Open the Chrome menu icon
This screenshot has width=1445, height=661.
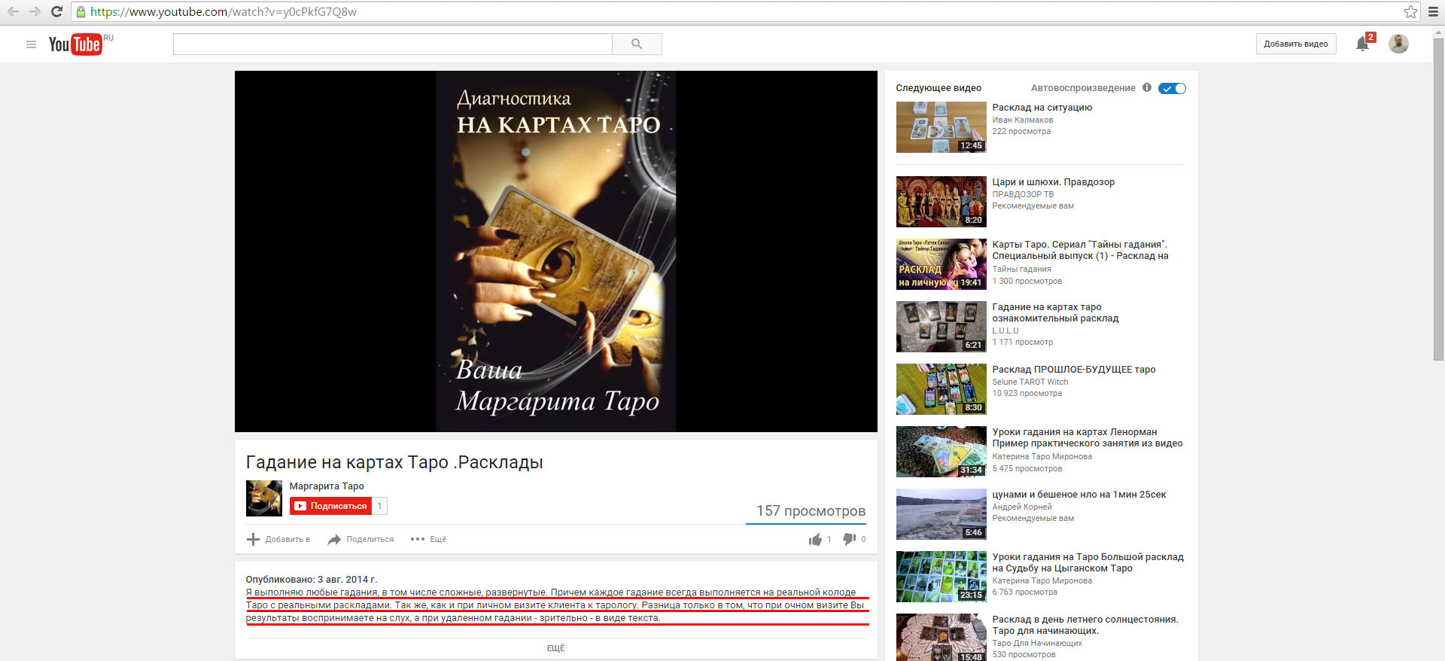tap(1434, 11)
